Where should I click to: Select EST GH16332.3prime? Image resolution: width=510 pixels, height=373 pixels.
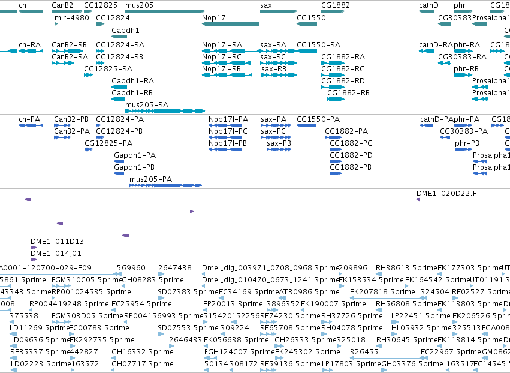(143, 352)
